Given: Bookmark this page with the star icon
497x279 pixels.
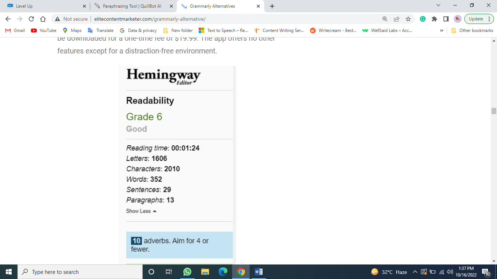Looking at the screenshot, I should [x=408, y=19].
